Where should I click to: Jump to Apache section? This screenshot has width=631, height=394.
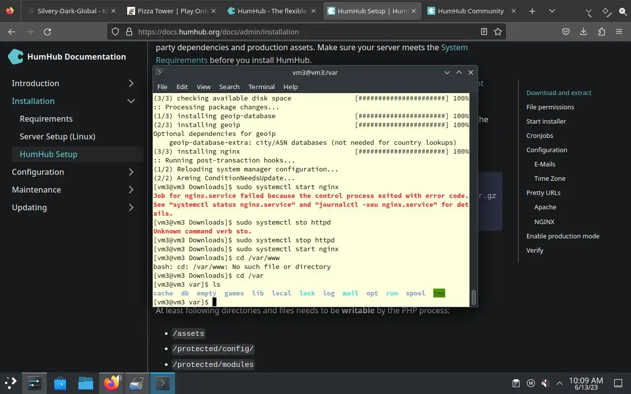click(x=545, y=207)
